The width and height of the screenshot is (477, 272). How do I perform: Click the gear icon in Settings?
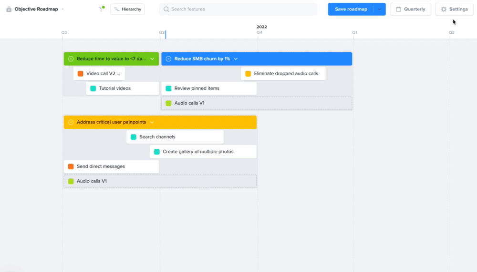[x=444, y=9]
